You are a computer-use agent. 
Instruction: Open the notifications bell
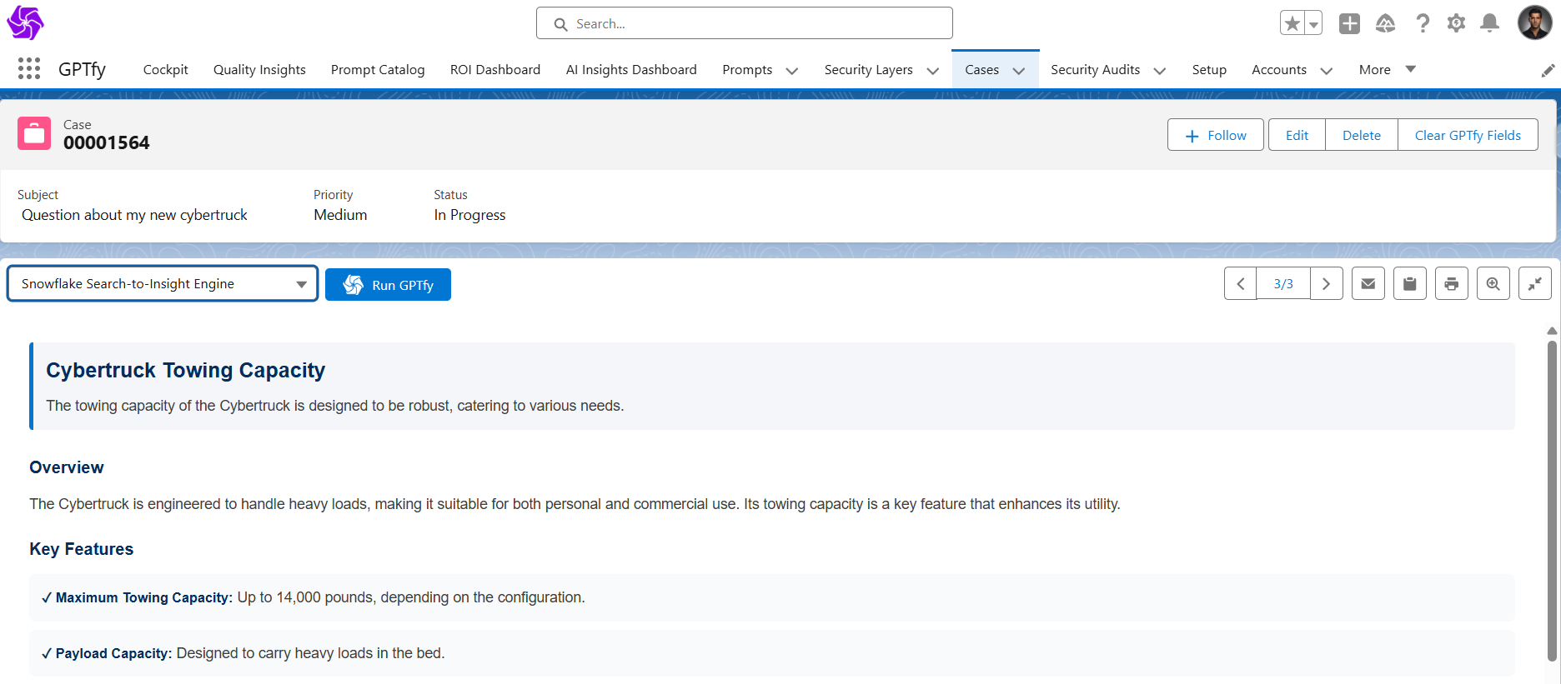1489,23
